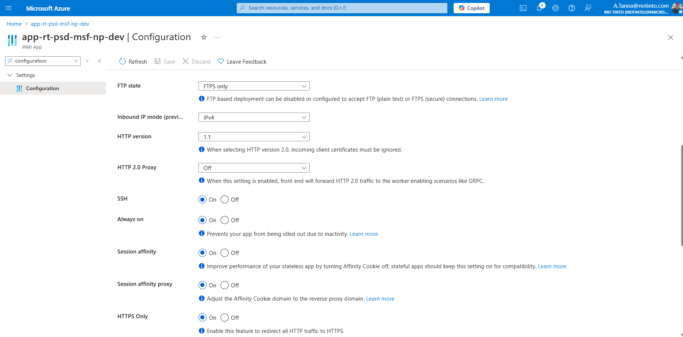
Task: Open the feedback icon in the top bar
Action: point(588,8)
